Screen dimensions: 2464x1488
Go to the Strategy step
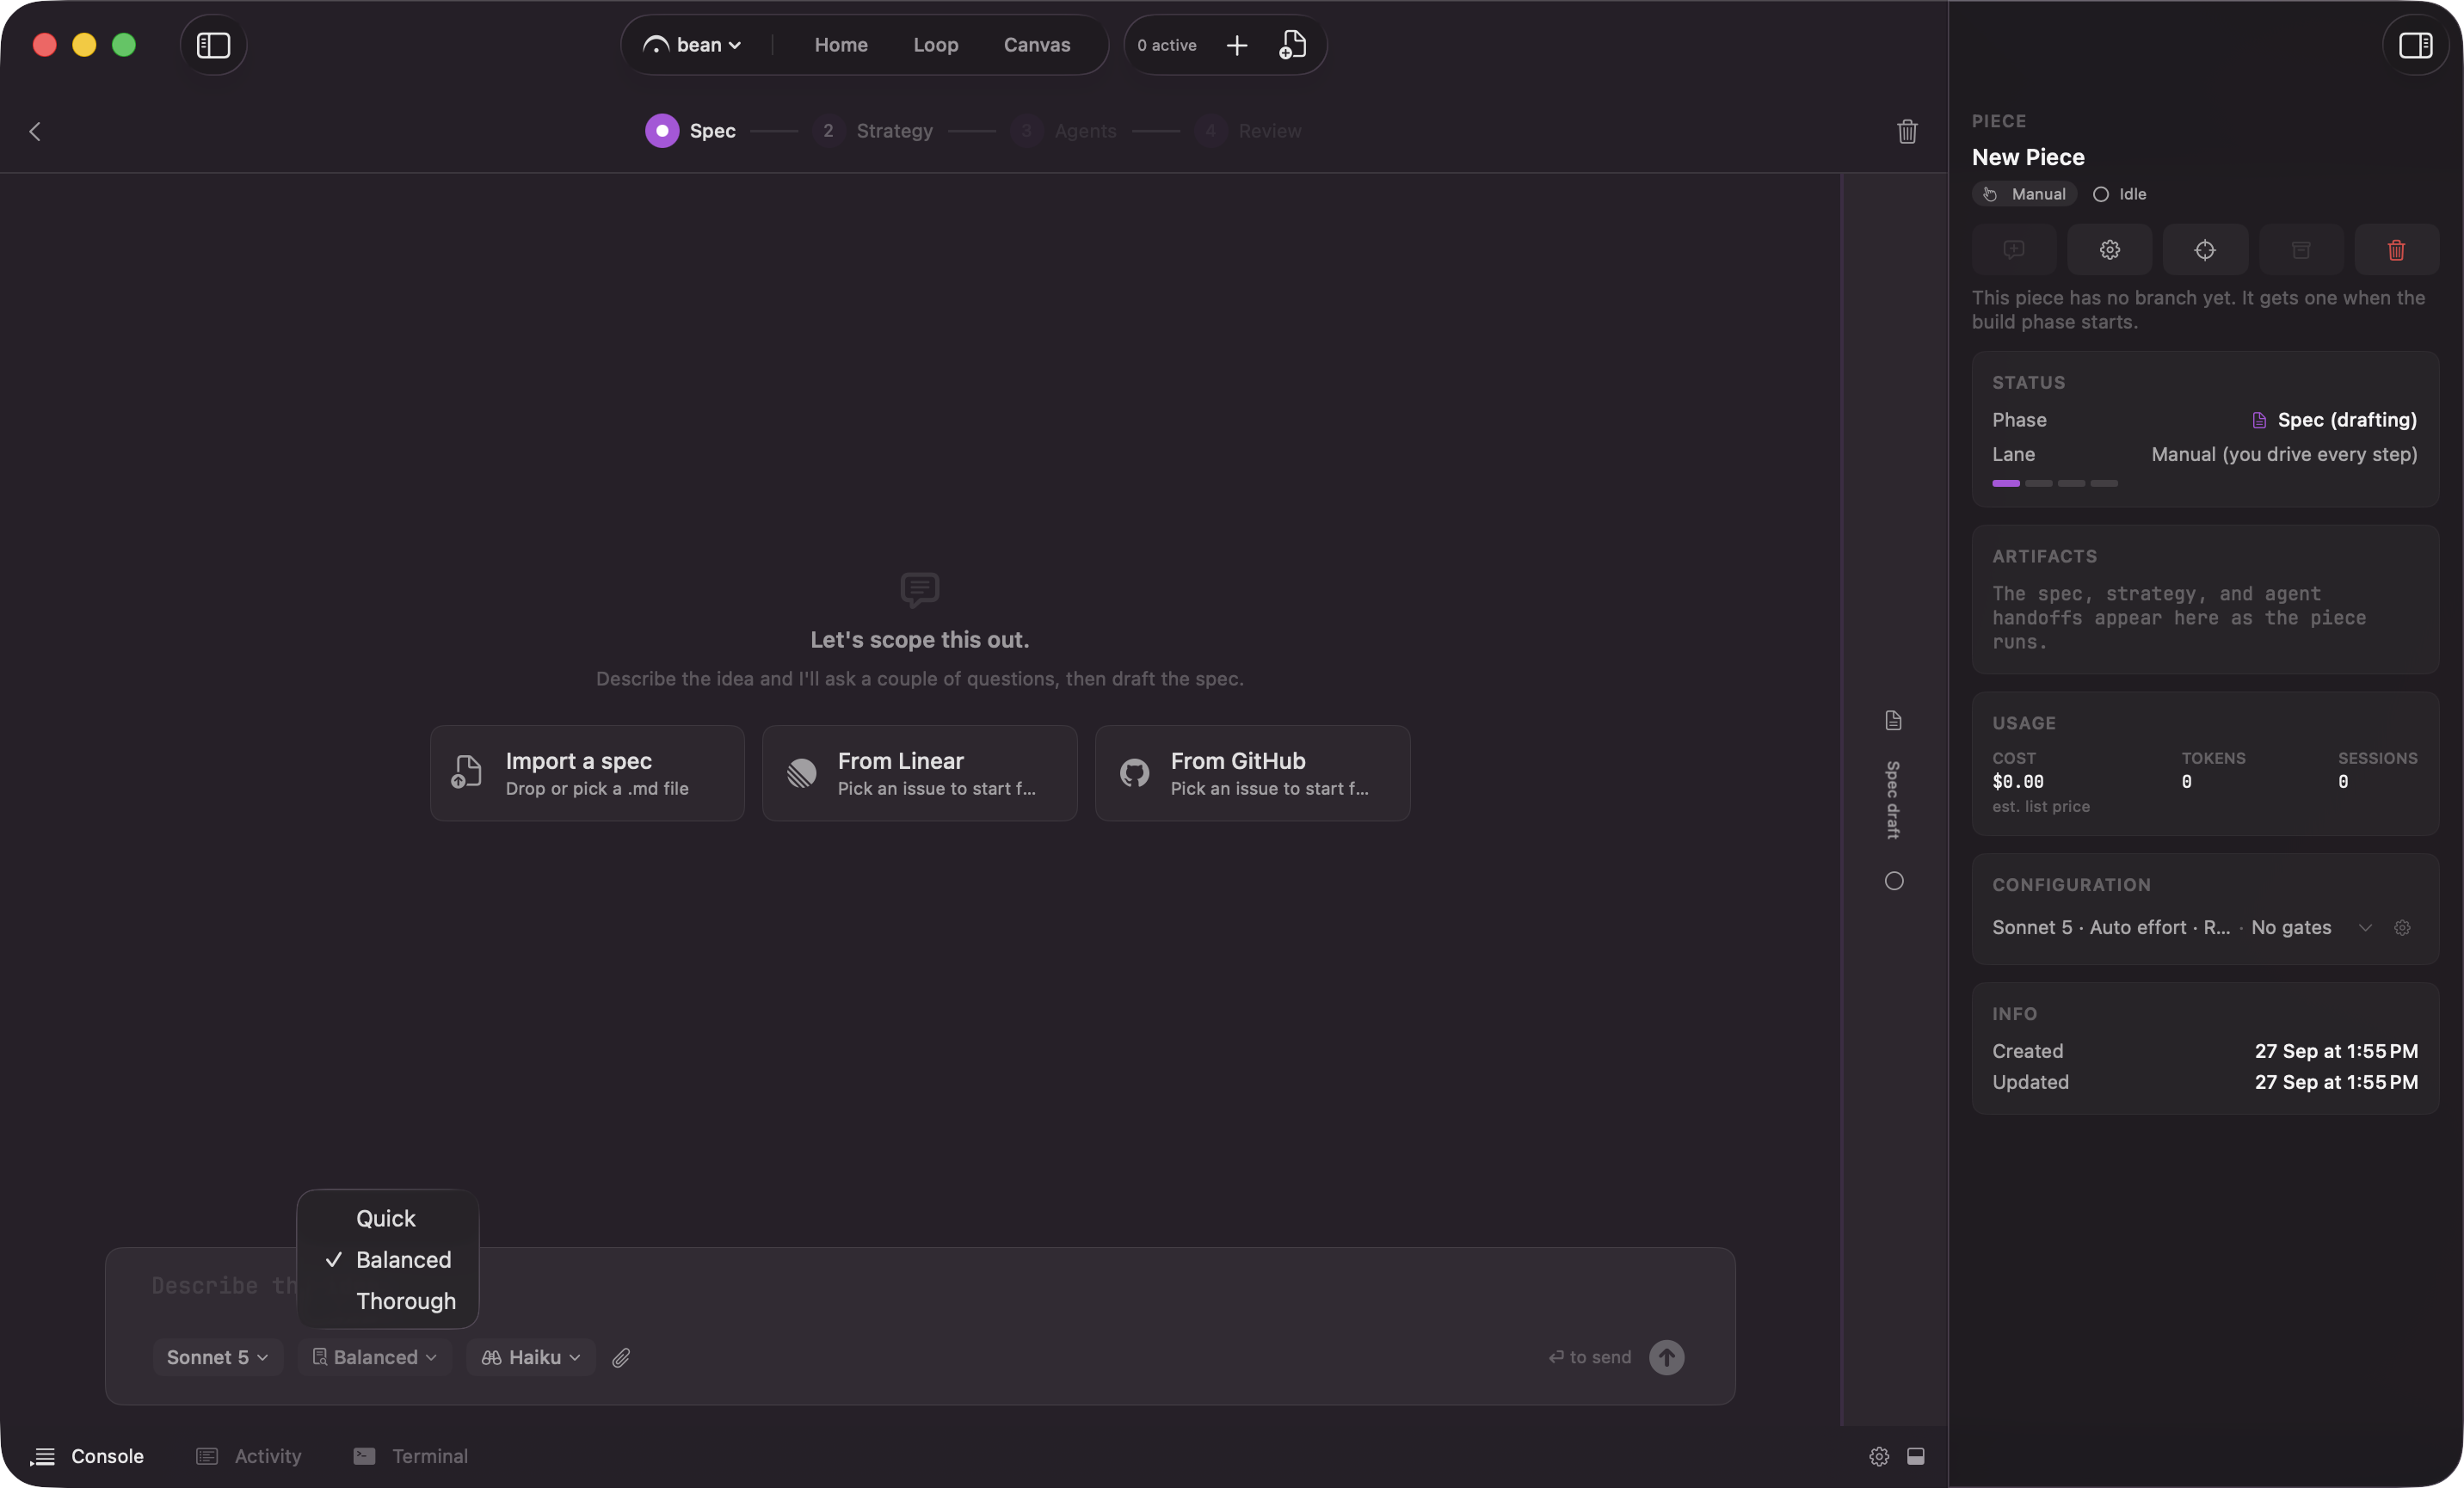coord(872,131)
